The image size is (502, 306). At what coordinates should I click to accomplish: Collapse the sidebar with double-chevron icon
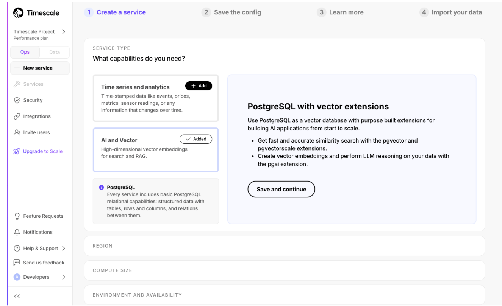[x=17, y=296]
